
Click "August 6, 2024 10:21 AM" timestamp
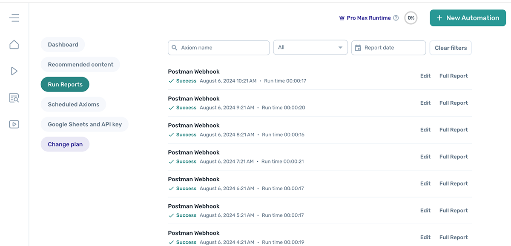point(228,81)
